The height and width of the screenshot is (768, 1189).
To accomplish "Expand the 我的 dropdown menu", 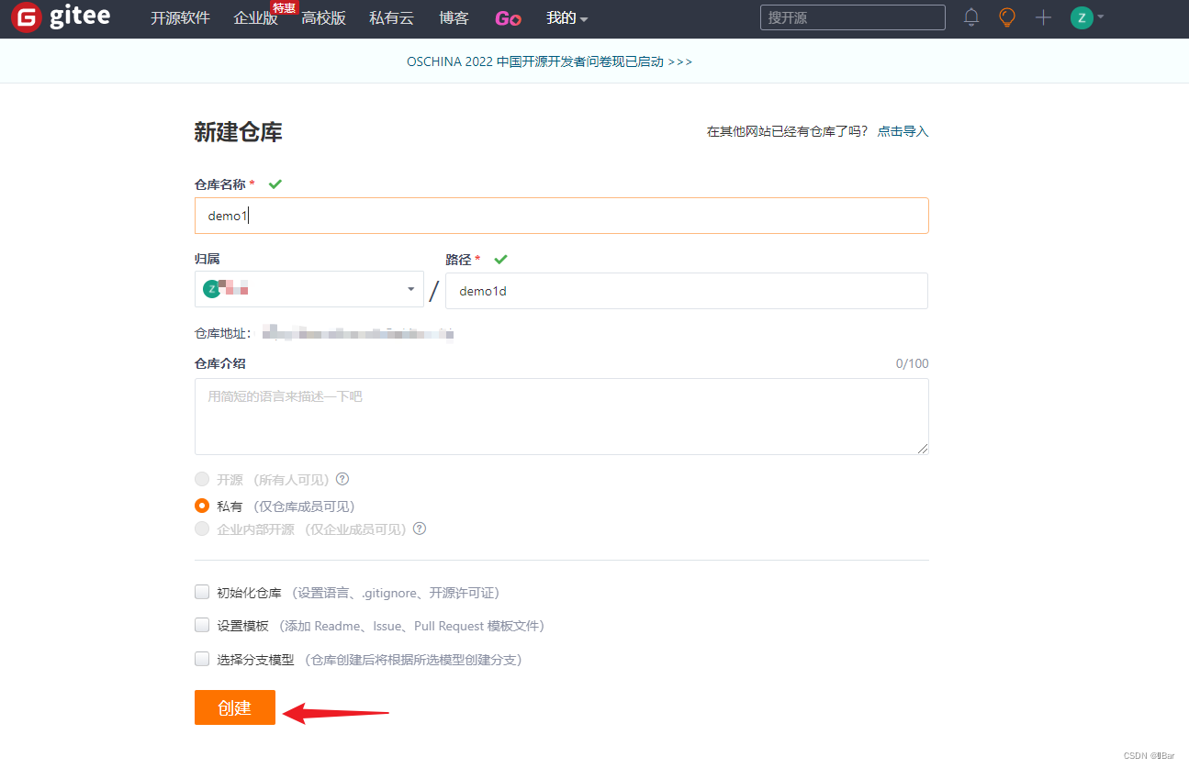I will click(566, 18).
